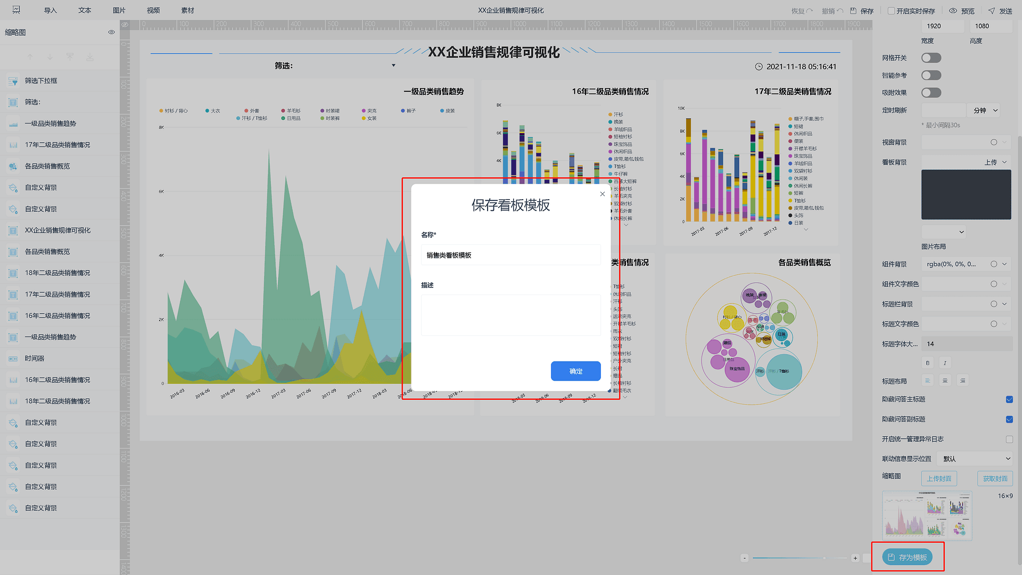Click the 撤销 undo arrow icon
The height and width of the screenshot is (575, 1022).
click(840, 11)
